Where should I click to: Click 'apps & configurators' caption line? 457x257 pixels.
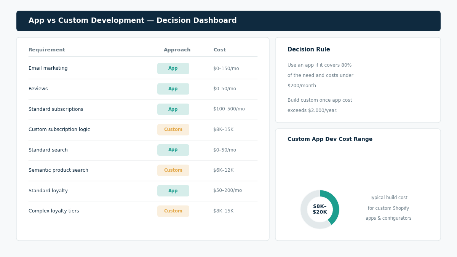388,218
